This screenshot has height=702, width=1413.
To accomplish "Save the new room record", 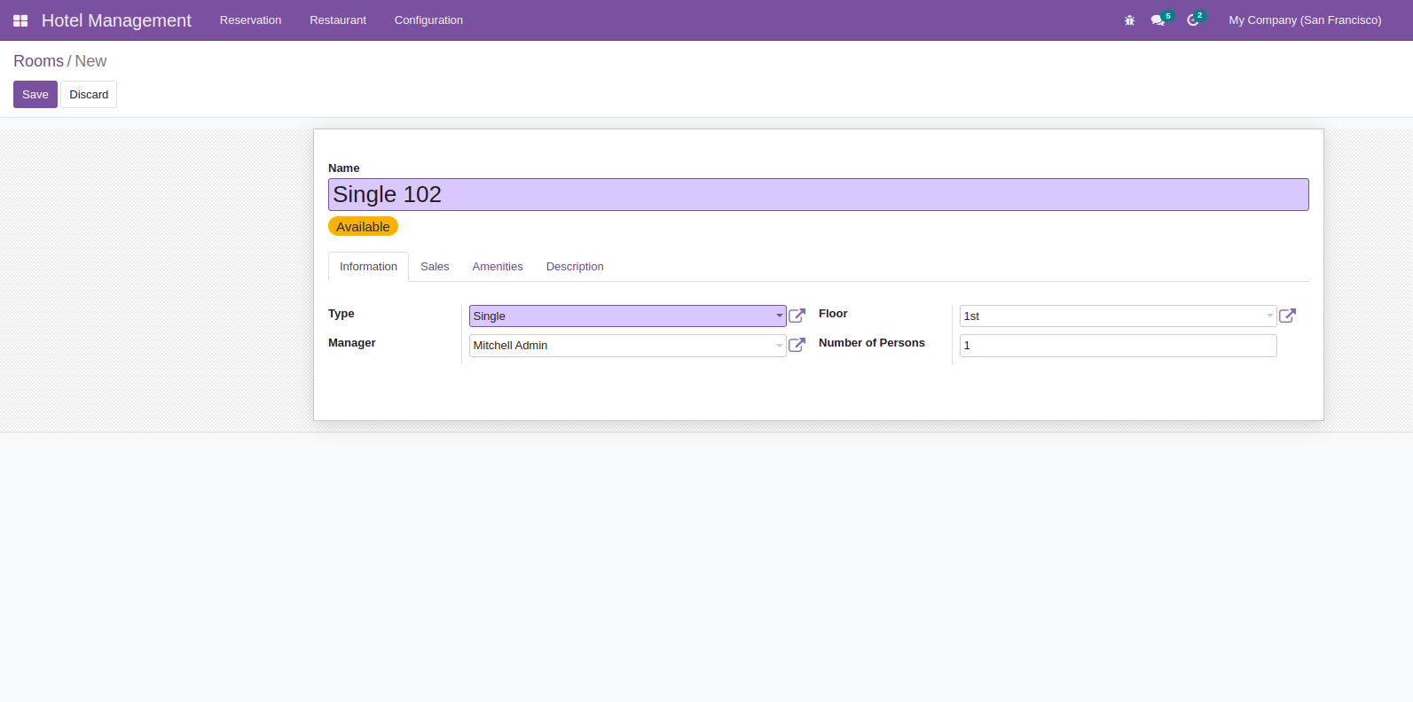I will (x=35, y=95).
